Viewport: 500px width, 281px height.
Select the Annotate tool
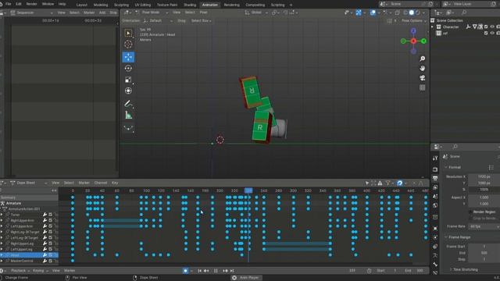click(128, 104)
